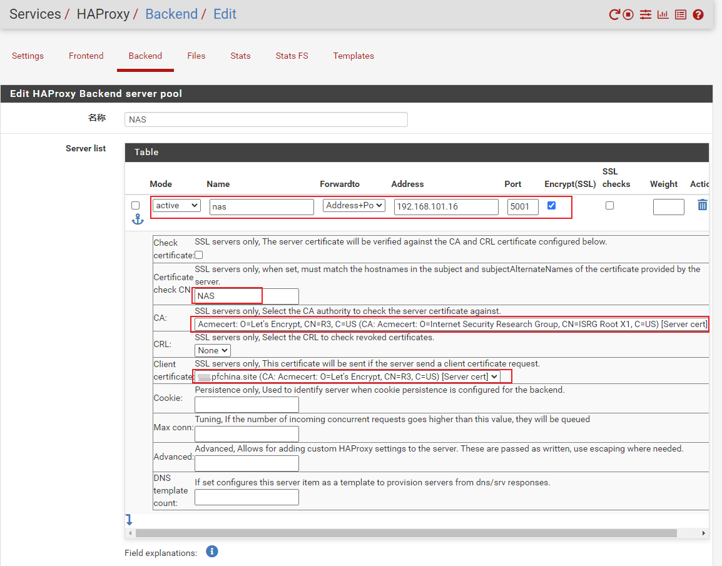
Task: Open the status bar-chart icon
Action: click(x=663, y=14)
